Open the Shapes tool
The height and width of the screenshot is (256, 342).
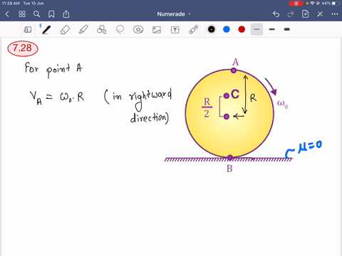point(101,30)
